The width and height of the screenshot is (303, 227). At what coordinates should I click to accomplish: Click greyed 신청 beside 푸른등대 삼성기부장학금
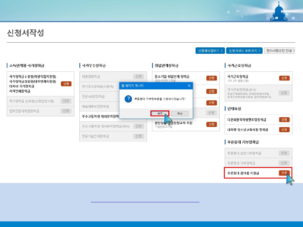pos(284,153)
